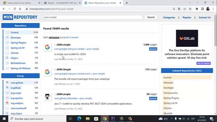
Task: Click the Chrome icon in the taskbar
Action: 105,119
